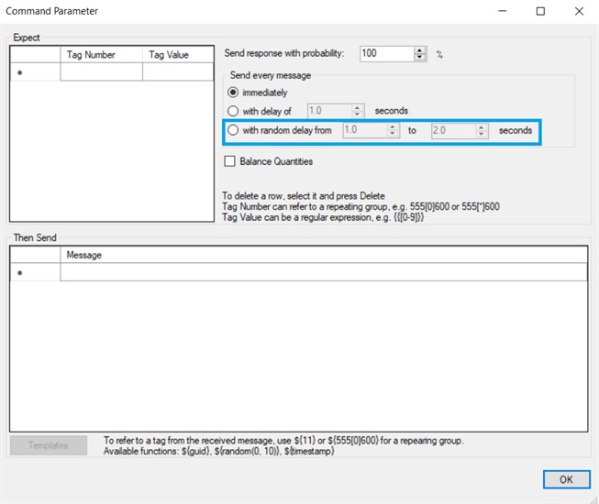Screen dimensions: 599x504
Task: Click the 'with delay of' seconds field
Action: [329, 111]
